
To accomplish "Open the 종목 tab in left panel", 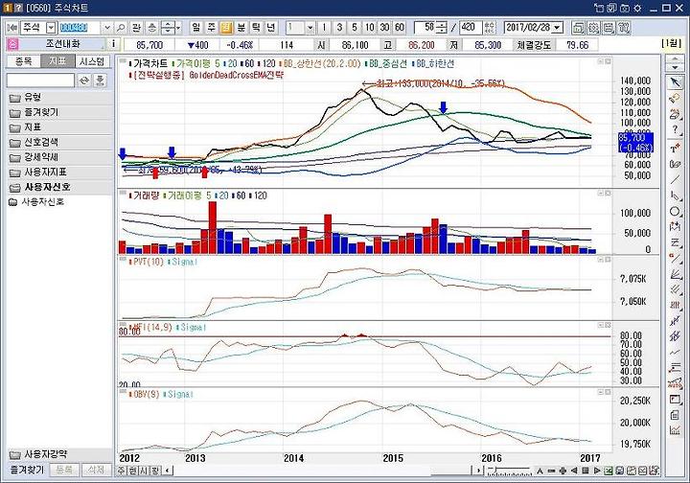I will pos(23,61).
